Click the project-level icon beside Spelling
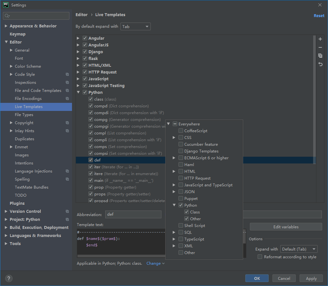Screen dimensions: 328x286 (x=67, y=179)
